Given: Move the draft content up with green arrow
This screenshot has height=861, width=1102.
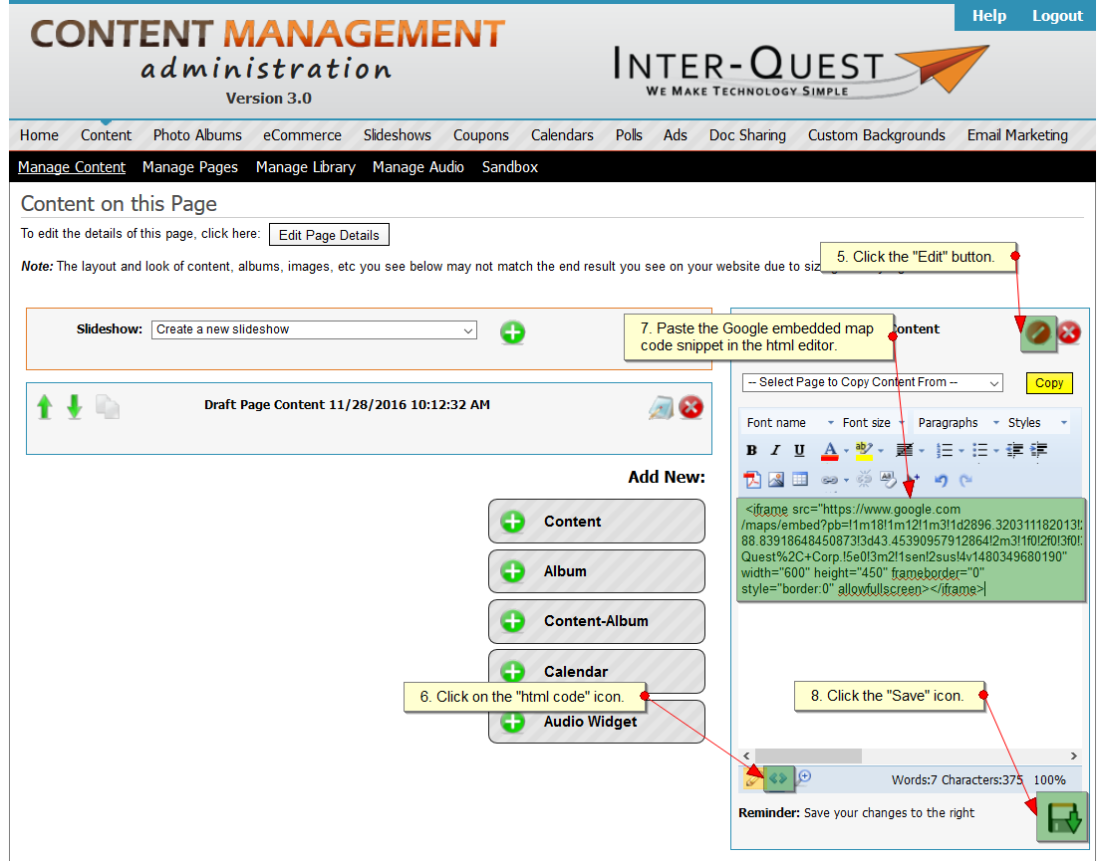Looking at the screenshot, I should [x=45, y=407].
